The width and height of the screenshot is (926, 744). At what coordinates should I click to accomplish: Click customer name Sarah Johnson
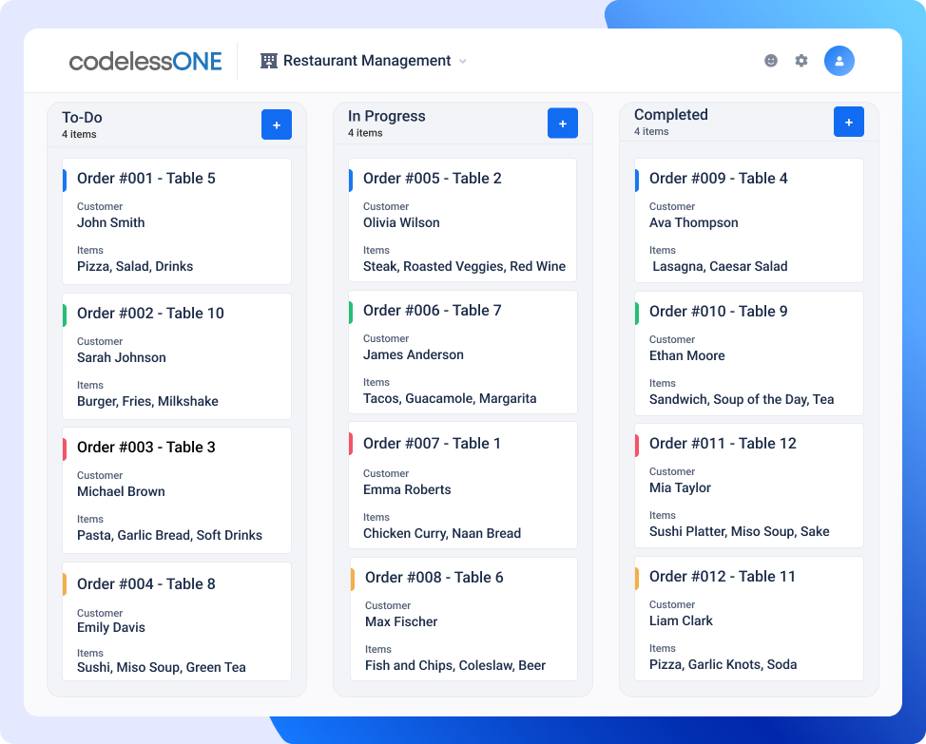[122, 357]
